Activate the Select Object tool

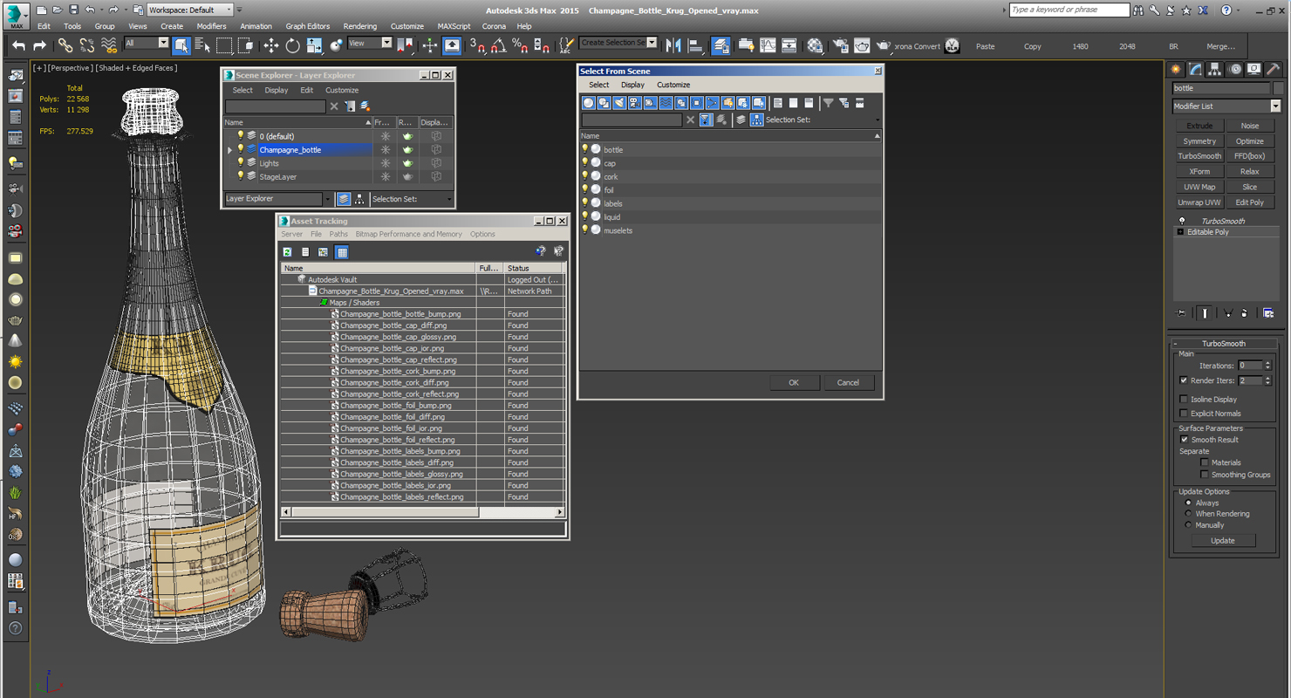[181, 45]
